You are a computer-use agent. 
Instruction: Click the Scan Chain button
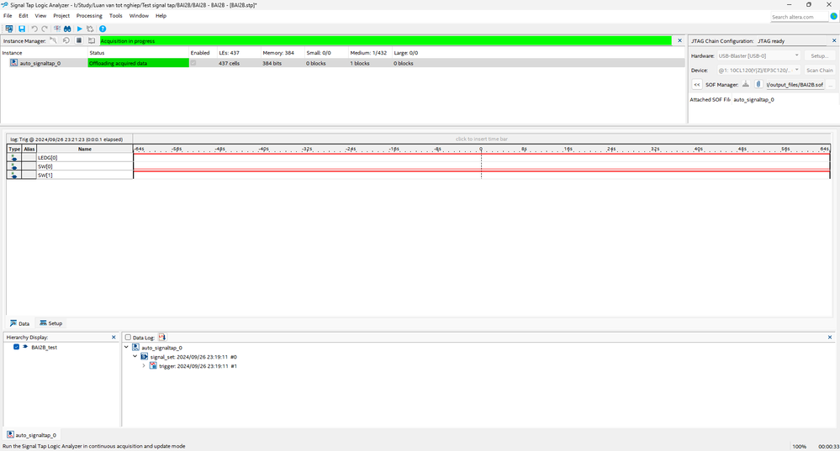819,70
